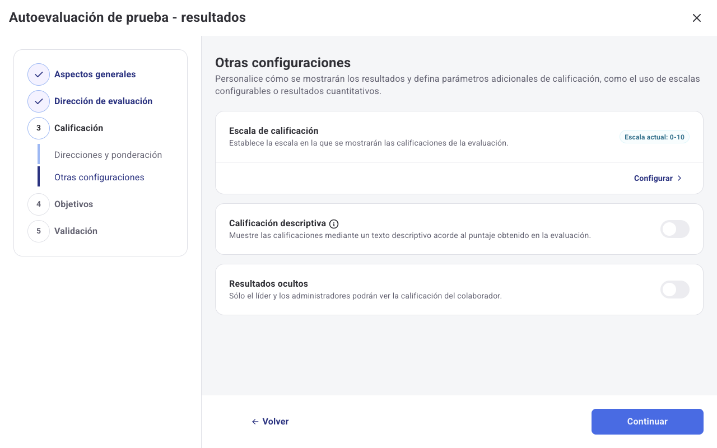This screenshot has width=717, height=448.
Task: Click the Escala actual: 0-10 badge
Action: (x=654, y=137)
